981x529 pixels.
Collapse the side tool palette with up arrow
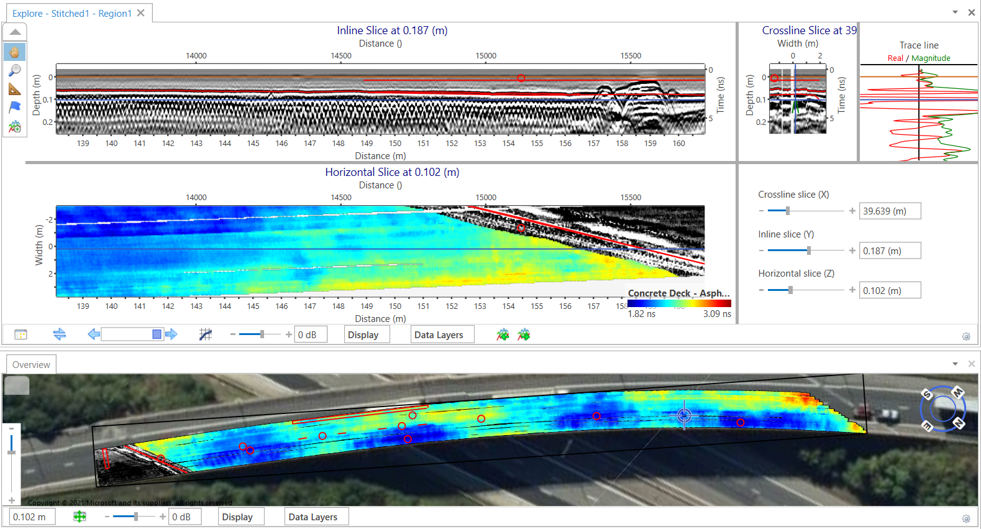[x=15, y=32]
